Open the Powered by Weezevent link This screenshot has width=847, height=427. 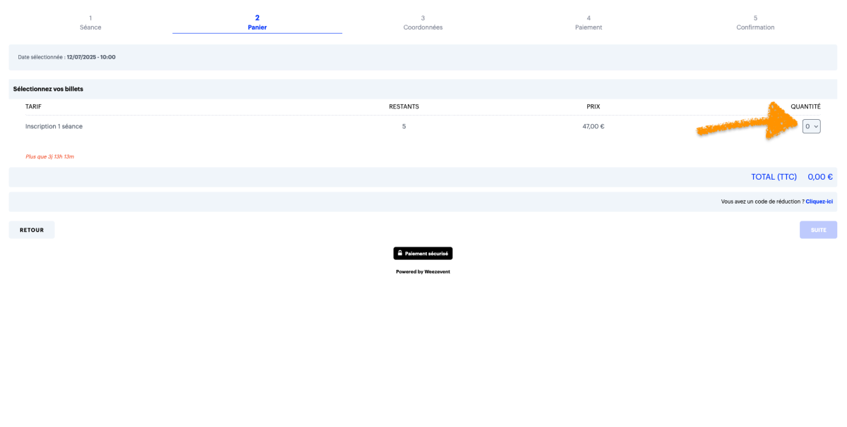pos(423,271)
